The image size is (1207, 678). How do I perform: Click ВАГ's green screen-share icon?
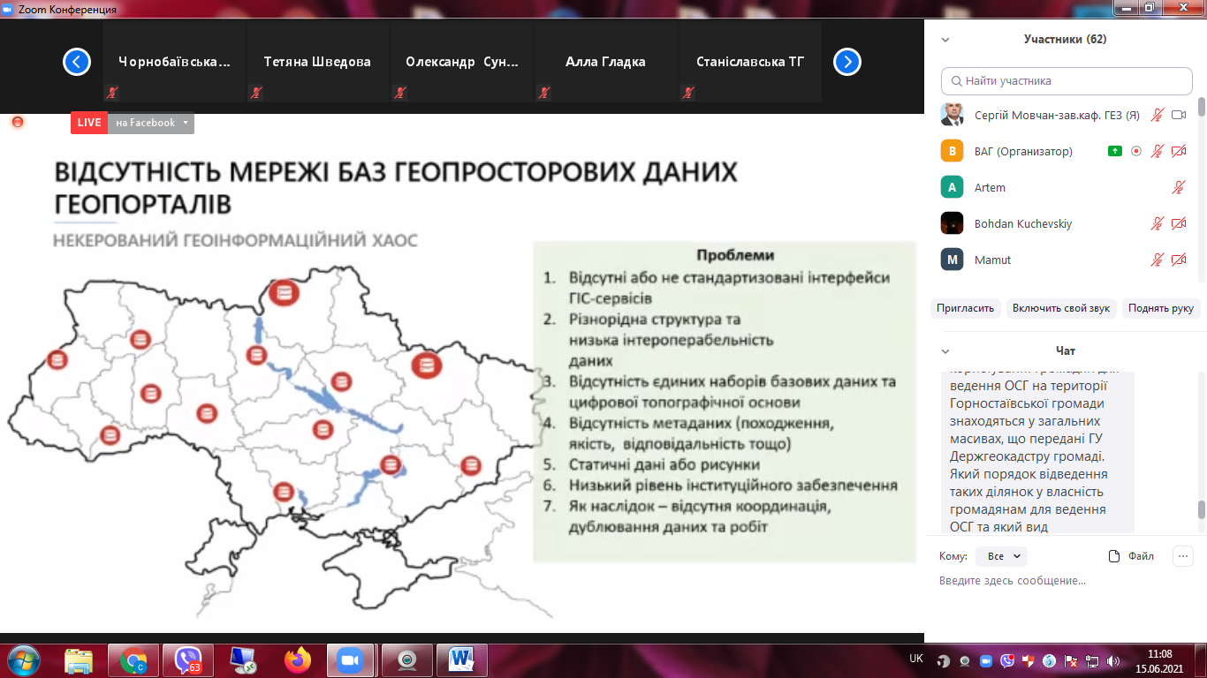(x=1115, y=151)
